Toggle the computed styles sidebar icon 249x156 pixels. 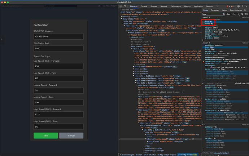point(246,14)
